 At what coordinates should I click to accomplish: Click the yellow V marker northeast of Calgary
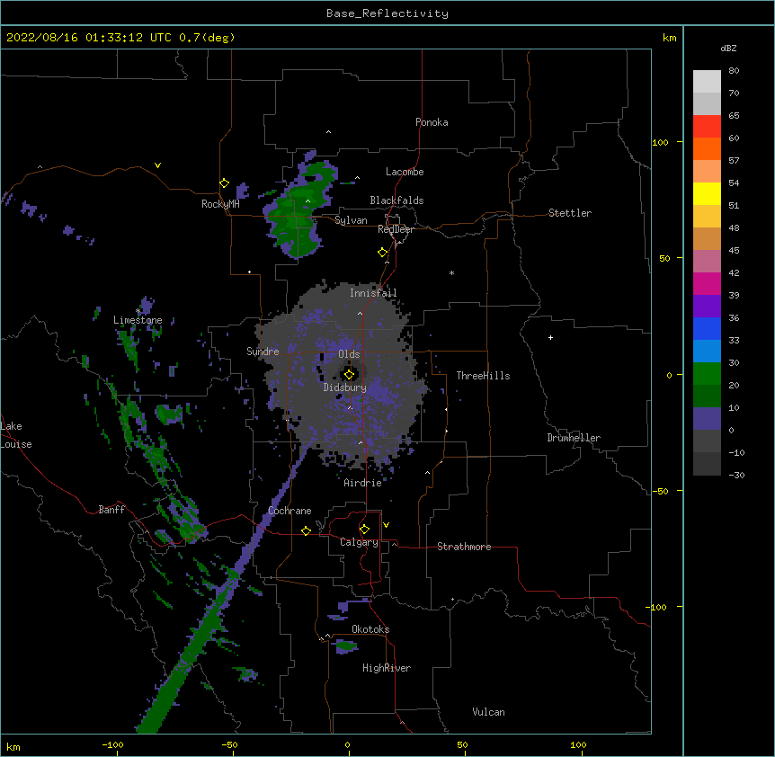click(x=386, y=525)
